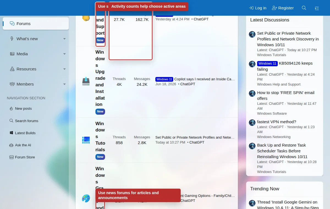Click the Windows Help and Support forum icon

86,18
